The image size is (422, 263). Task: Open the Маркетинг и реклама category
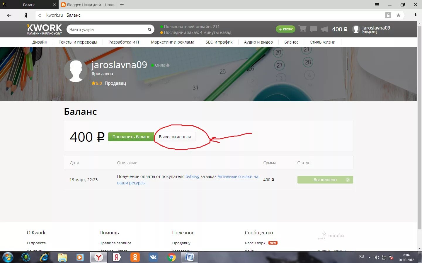tap(173, 42)
